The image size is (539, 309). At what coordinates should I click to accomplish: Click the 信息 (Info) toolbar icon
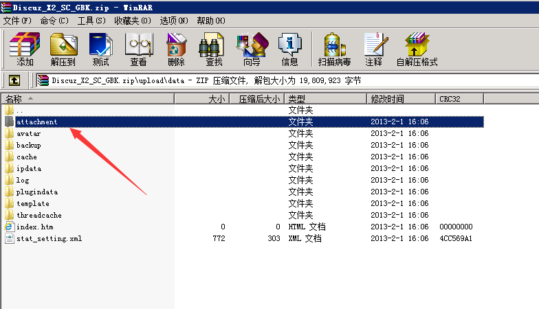(x=289, y=48)
